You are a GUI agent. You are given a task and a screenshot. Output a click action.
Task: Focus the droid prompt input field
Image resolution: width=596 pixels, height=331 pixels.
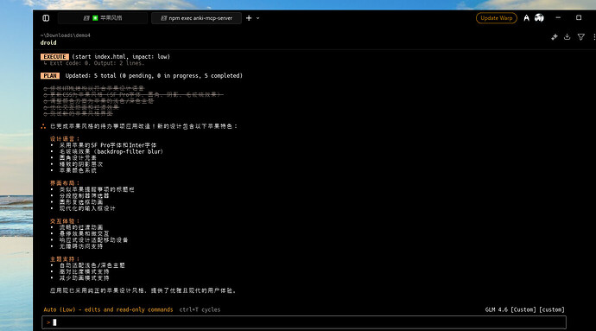pyautogui.click(x=304, y=322)
